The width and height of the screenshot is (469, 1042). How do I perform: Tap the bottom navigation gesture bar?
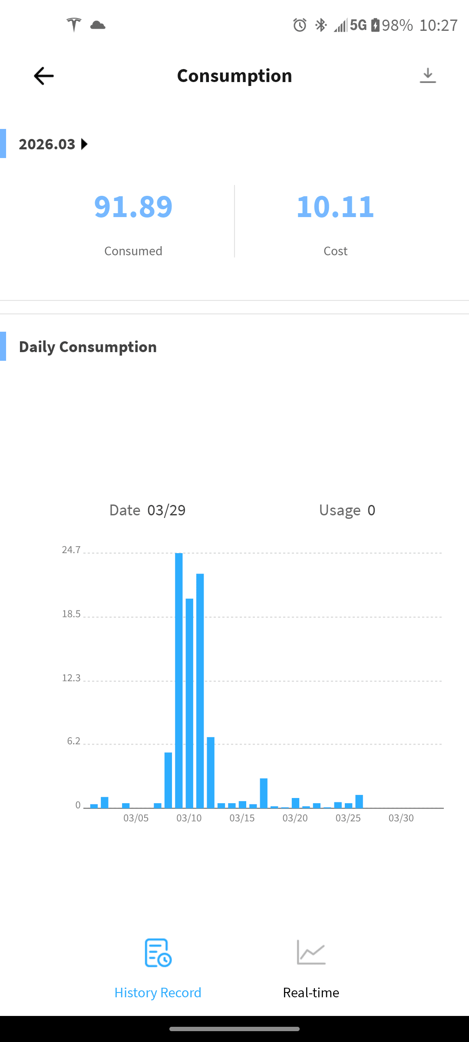tap(234, 1029)
